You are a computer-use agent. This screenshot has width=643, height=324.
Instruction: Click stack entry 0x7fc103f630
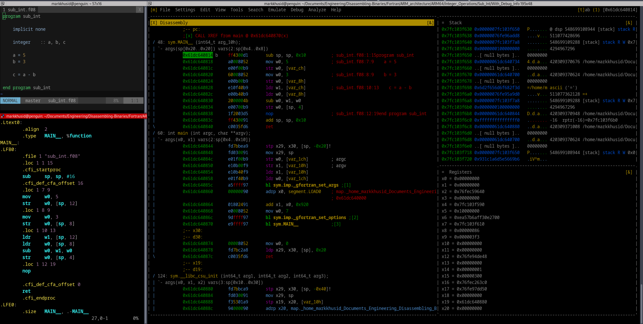(456, 29)
